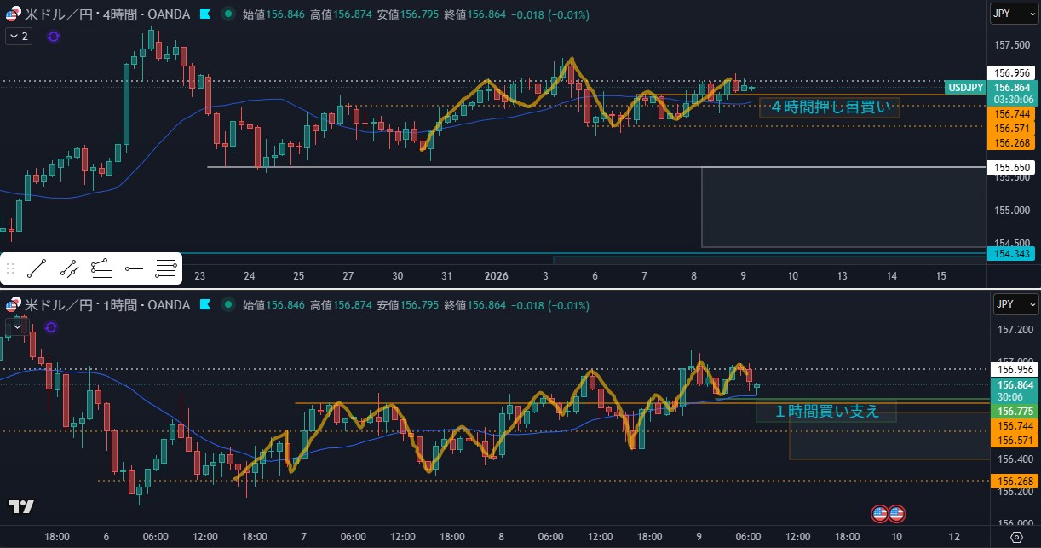Image resolution: width=1041 pixels, height=548 pixels.
Task: Pick the info line tool in floating toolbar
Action: pyautogui.click(x=101, y=270)
